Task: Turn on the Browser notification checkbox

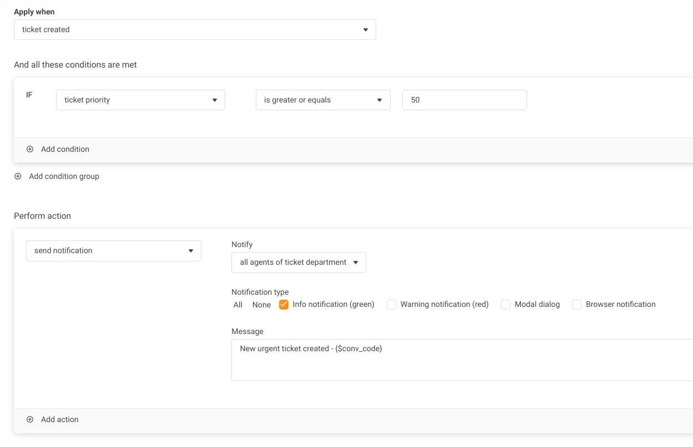Action: tap(576, 305)
